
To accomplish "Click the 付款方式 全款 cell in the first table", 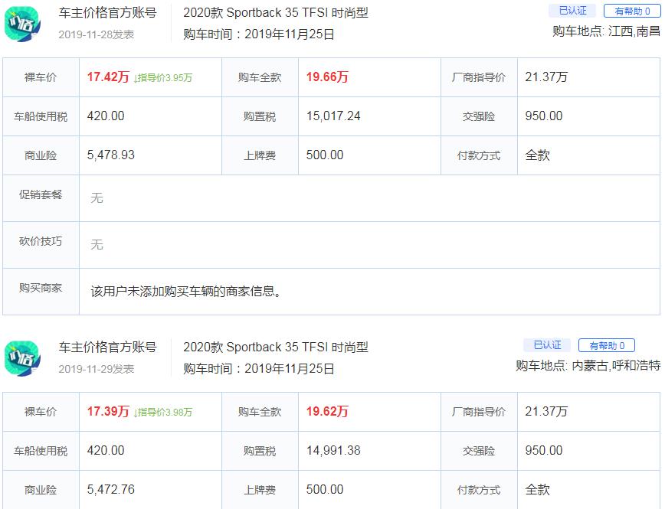I will [x=537, y=155].
